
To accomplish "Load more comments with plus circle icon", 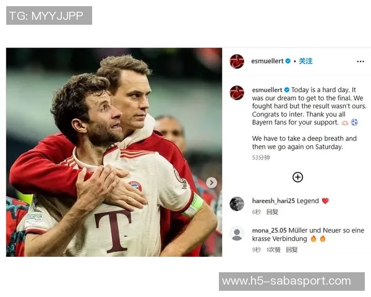I will [x=297, y=177].
